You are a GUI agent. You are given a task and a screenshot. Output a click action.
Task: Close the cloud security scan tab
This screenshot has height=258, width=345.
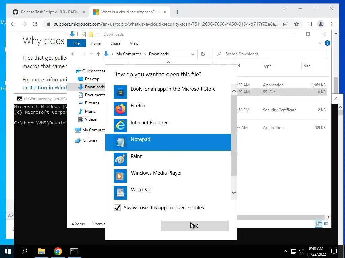[x=165, y=12]
